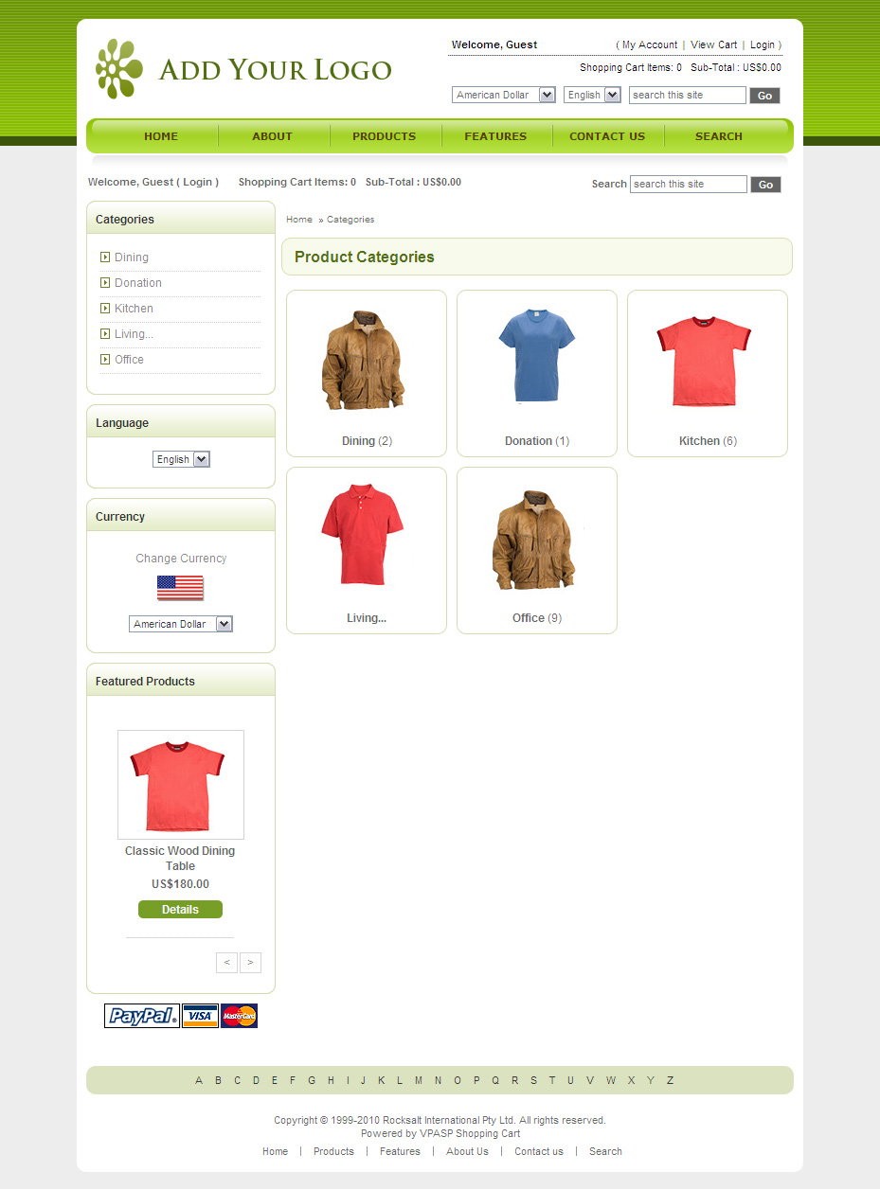Select Office in Categories sidebar

(130, 360)
